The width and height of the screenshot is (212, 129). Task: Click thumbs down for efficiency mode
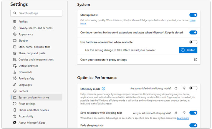click(x=184, y=88)
